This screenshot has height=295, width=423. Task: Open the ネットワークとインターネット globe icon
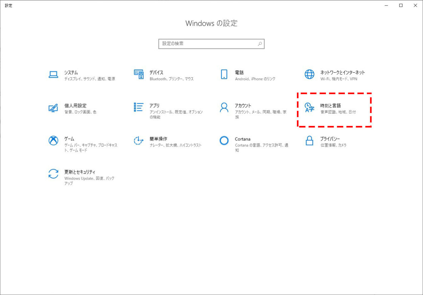(x=309, y=75)
